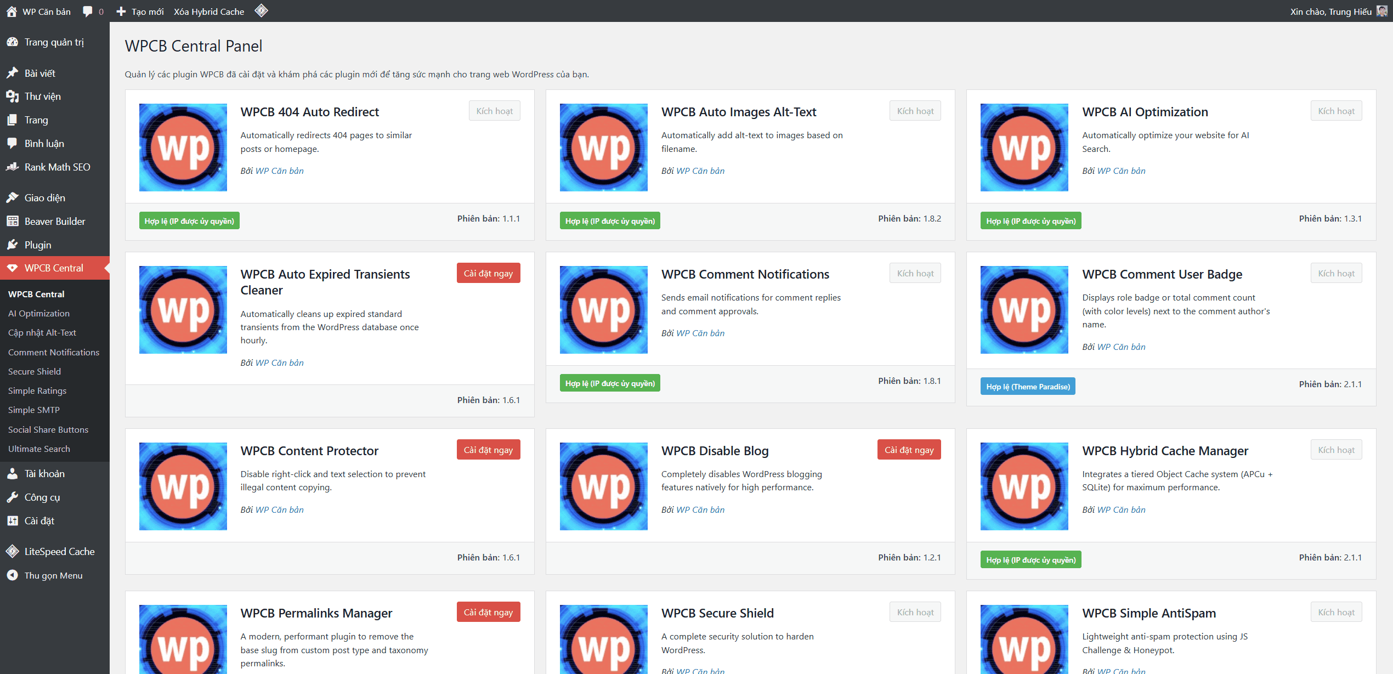
Task: Click the settings icon for Cài đặt
Action: [x=13, y=521]
